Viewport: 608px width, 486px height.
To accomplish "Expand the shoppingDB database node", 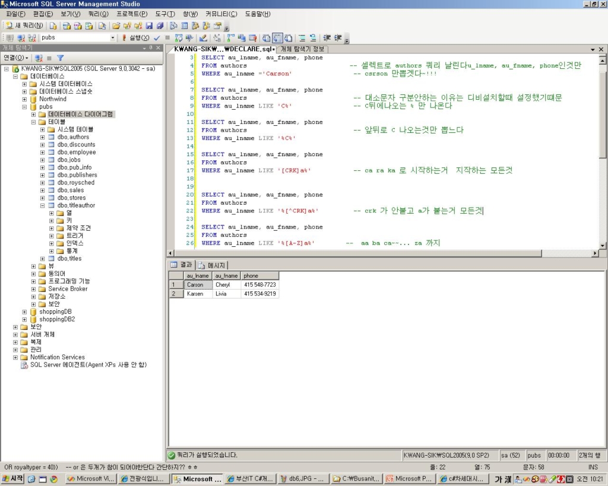I will click(24, 312).
